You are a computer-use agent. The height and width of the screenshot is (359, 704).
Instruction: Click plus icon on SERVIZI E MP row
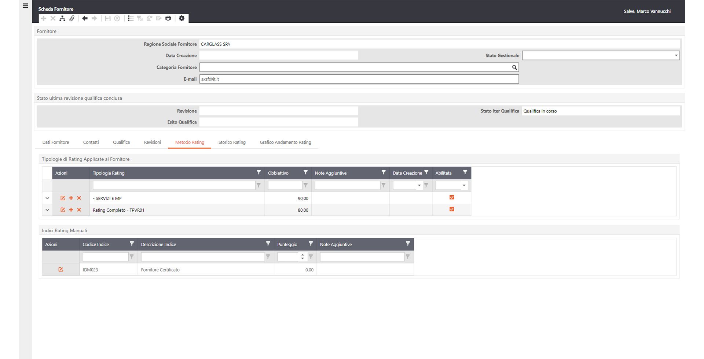71,198
